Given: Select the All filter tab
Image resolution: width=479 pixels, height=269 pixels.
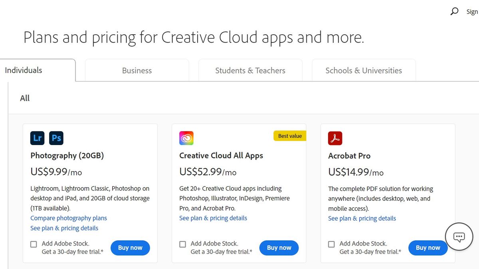Looking at the screenshot, I should (25, 98).
